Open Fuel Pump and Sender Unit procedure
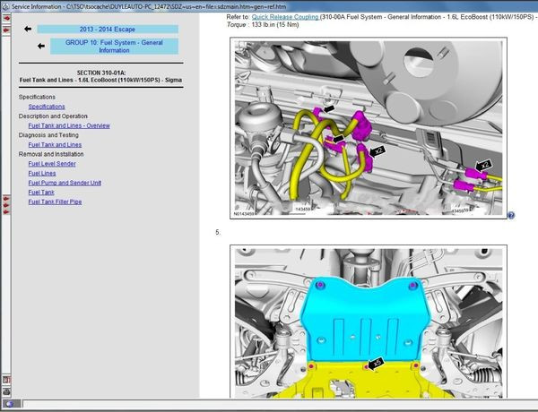538x412 pixels. tap(65, 182)
